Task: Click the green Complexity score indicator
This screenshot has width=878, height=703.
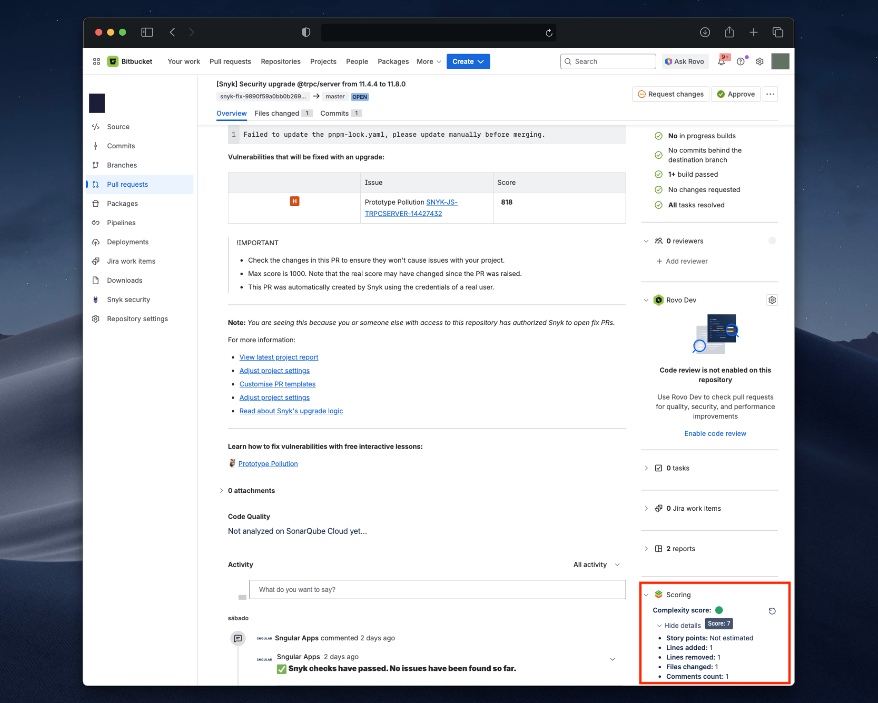Action: 719,610
